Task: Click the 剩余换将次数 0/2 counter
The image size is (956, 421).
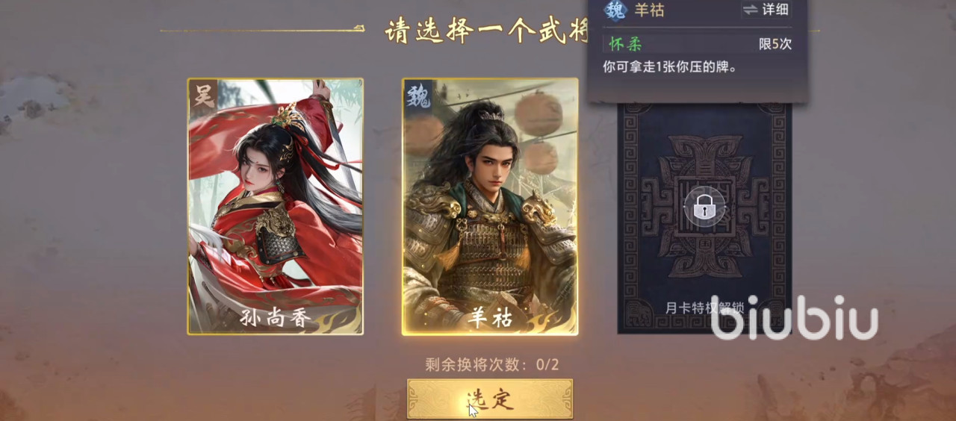Action: 492,365
